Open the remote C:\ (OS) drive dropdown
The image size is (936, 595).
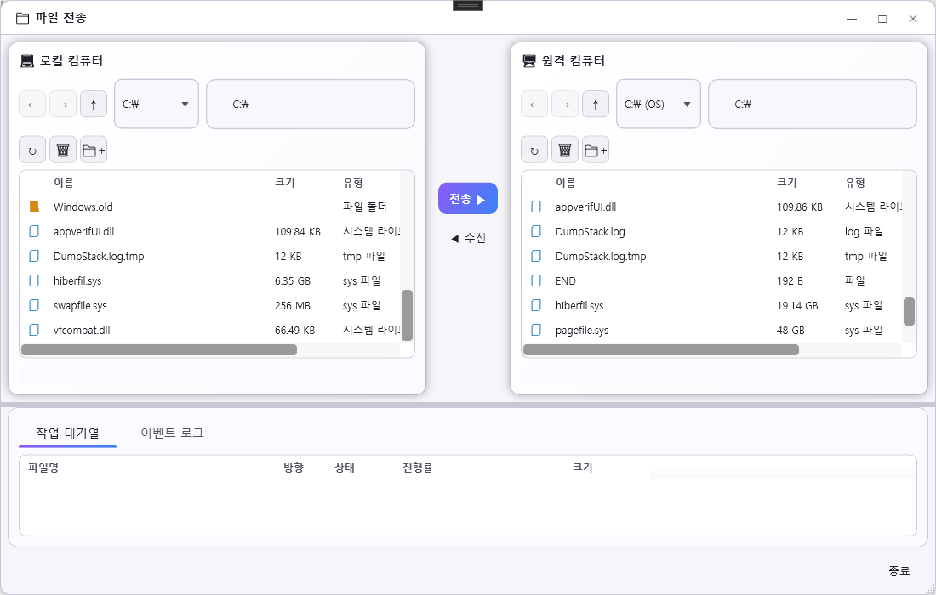click(658, 104)
